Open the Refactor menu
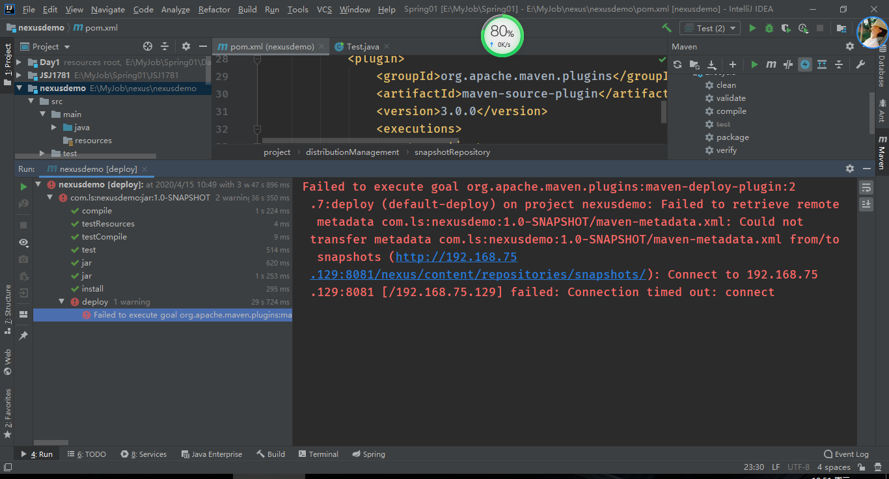This screenshot has width=889, height=479. 214,10
